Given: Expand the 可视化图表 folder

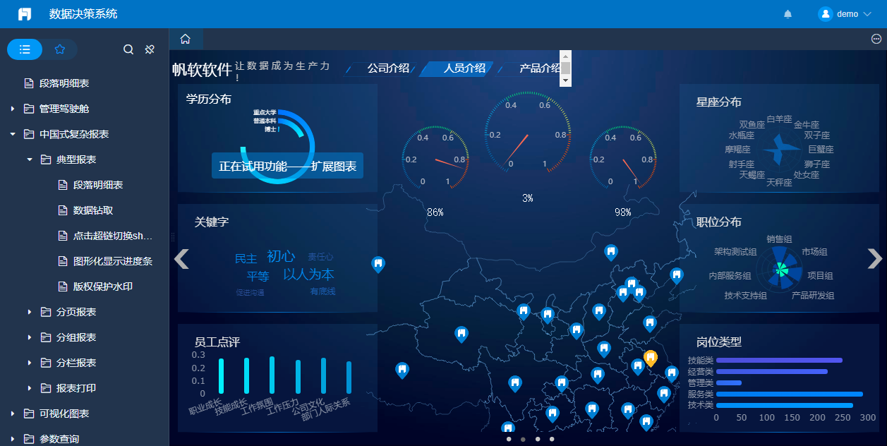Looking at the screenshot, I should click(13, 414).
